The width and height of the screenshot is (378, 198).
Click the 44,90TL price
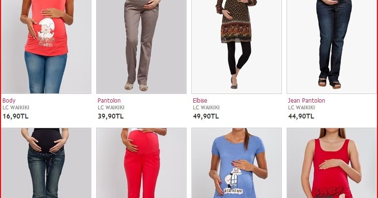(301, 116)
